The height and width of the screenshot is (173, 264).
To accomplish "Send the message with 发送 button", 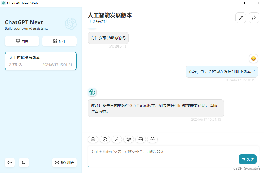I will click(x=247, y=159).
